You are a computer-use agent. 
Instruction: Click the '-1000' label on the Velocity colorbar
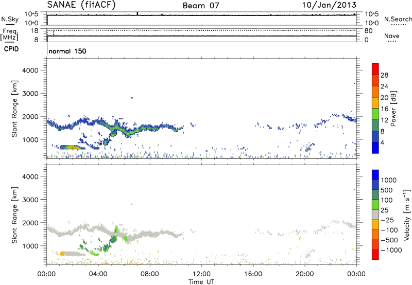pyautogui.click(x=391, y=250)
